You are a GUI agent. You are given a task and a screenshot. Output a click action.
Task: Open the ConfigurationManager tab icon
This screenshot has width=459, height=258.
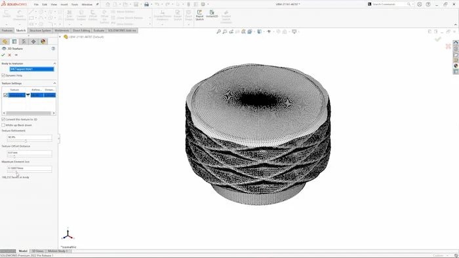pyautogui.click(x=24, y=41)
